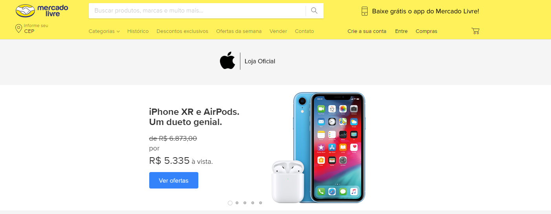Click the blue iPhone XR image
Viewport: 551px width, 214px height.
tap(330, 147)
